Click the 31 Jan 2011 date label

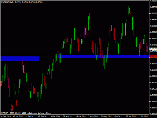[30, 116]
